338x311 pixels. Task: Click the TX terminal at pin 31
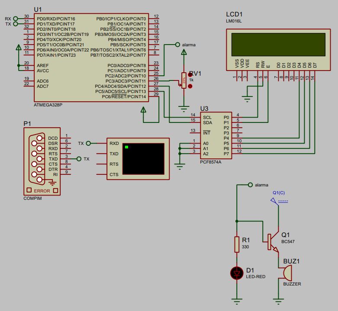pos(15,24)
